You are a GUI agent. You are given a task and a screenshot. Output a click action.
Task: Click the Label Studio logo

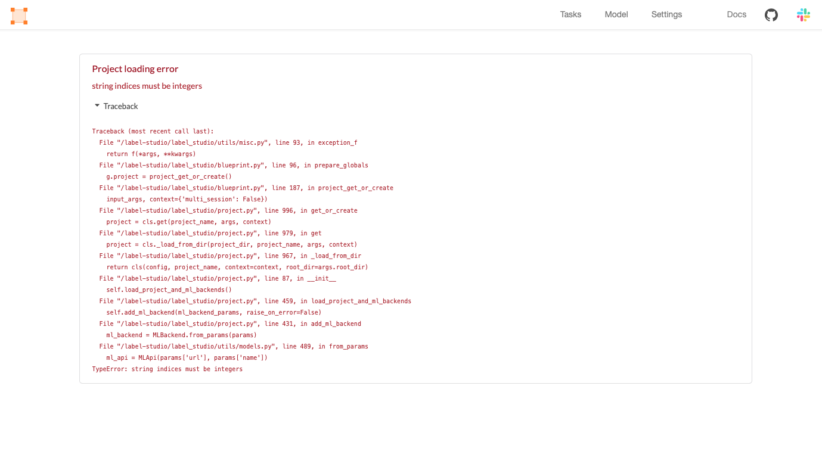[x=18, y=15]
